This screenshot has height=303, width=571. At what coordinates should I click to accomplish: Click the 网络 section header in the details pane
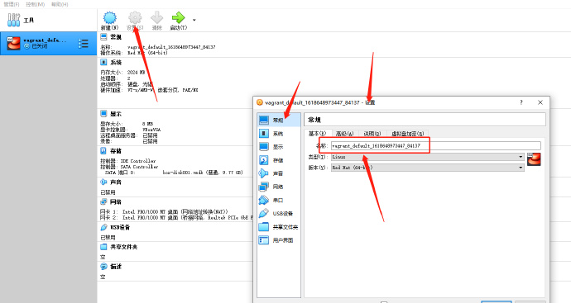(116, 201)
